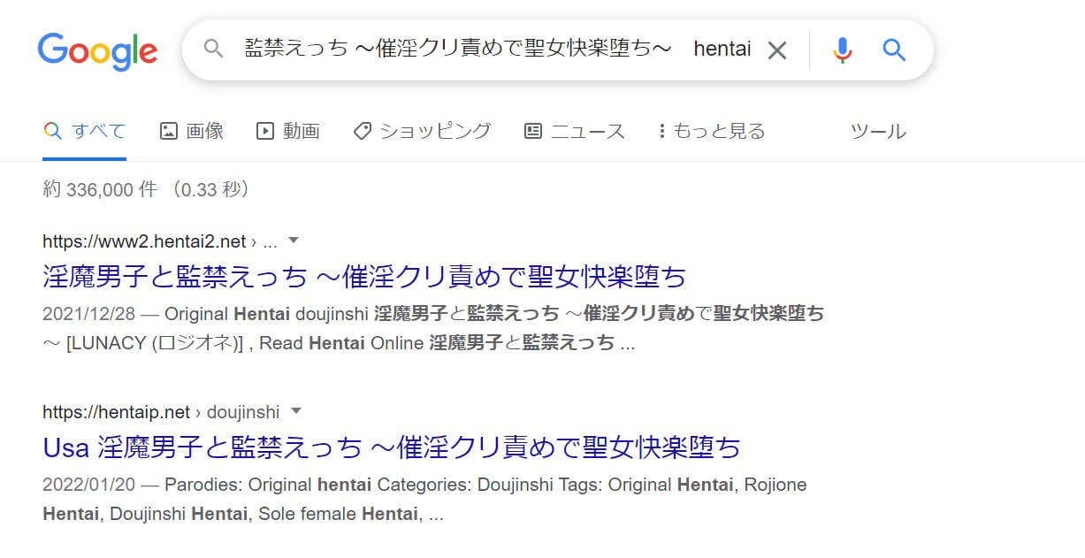
Task: Click the tag icon beside ショッピング
Action: coord(362,132)
